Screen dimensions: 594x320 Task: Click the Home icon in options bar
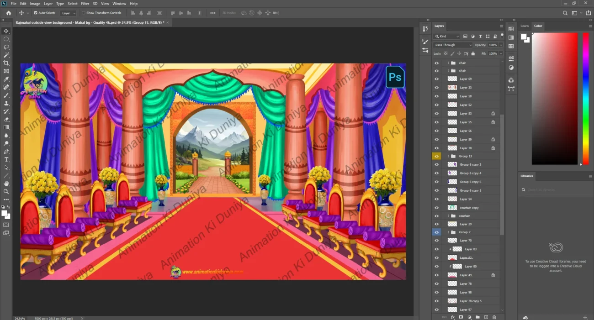pos(8,13)
